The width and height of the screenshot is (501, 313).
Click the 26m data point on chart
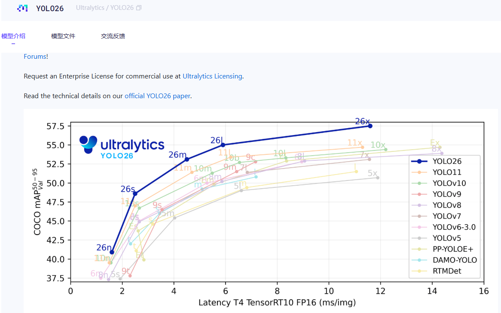tap(187, 160)
